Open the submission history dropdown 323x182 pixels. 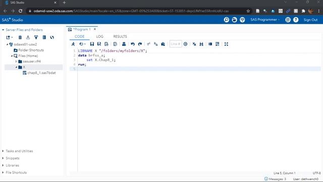pyautogui.click(x=82, y=44)
